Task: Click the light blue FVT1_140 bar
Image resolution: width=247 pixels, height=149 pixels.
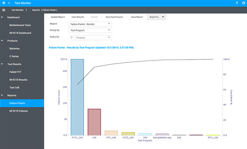Action: tap(77, 97)
